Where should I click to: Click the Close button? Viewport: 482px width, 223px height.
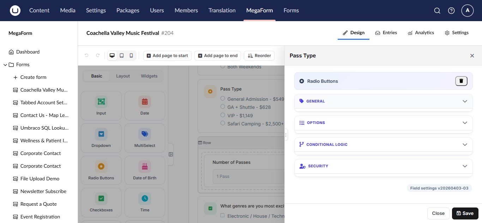(x=438, y=213)
